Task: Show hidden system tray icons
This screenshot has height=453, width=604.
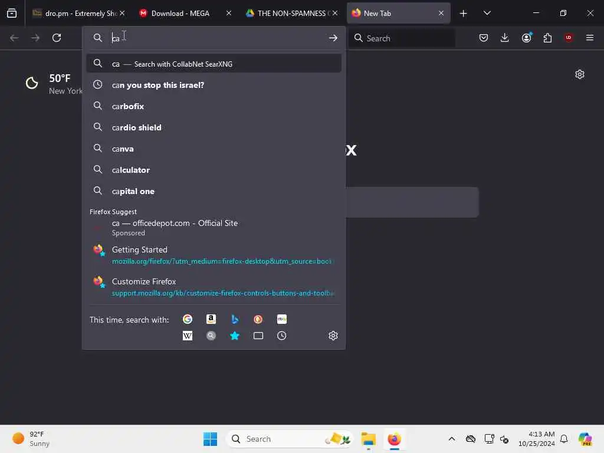Action: click(452, 439)
